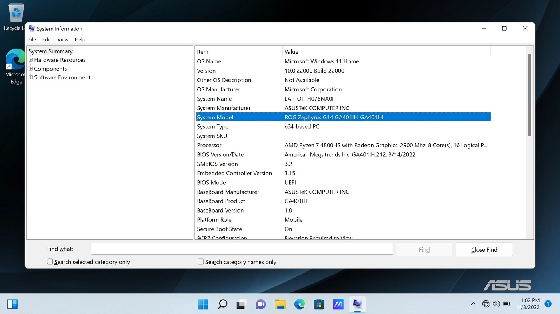Expand the Software Environment tree node
The width and height of the screenshot is (560, 314).
pos(31,77)
